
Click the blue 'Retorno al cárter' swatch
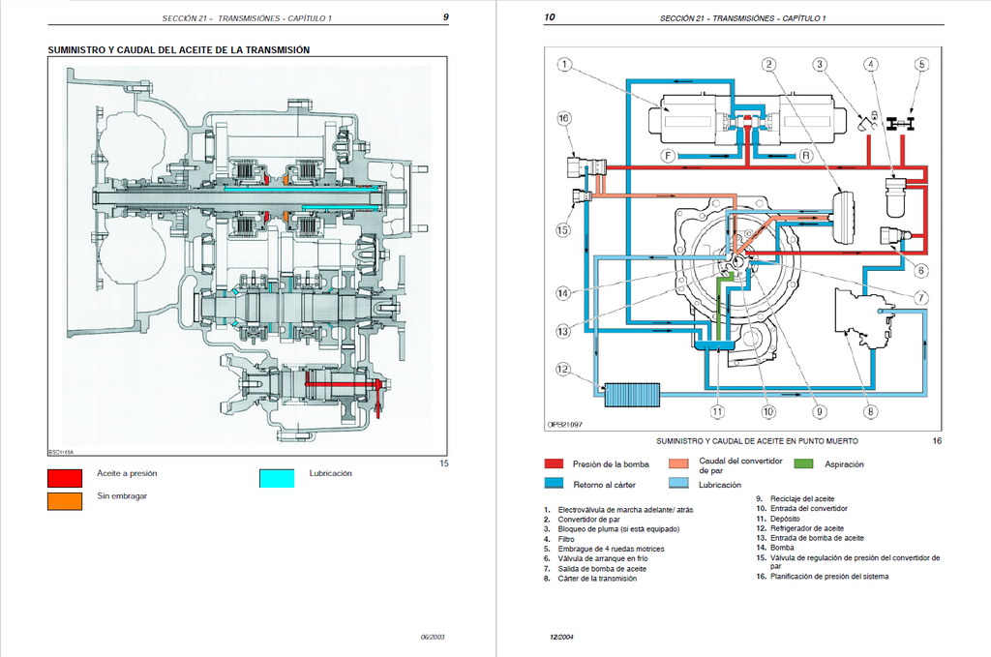click(x=554, y=483)
